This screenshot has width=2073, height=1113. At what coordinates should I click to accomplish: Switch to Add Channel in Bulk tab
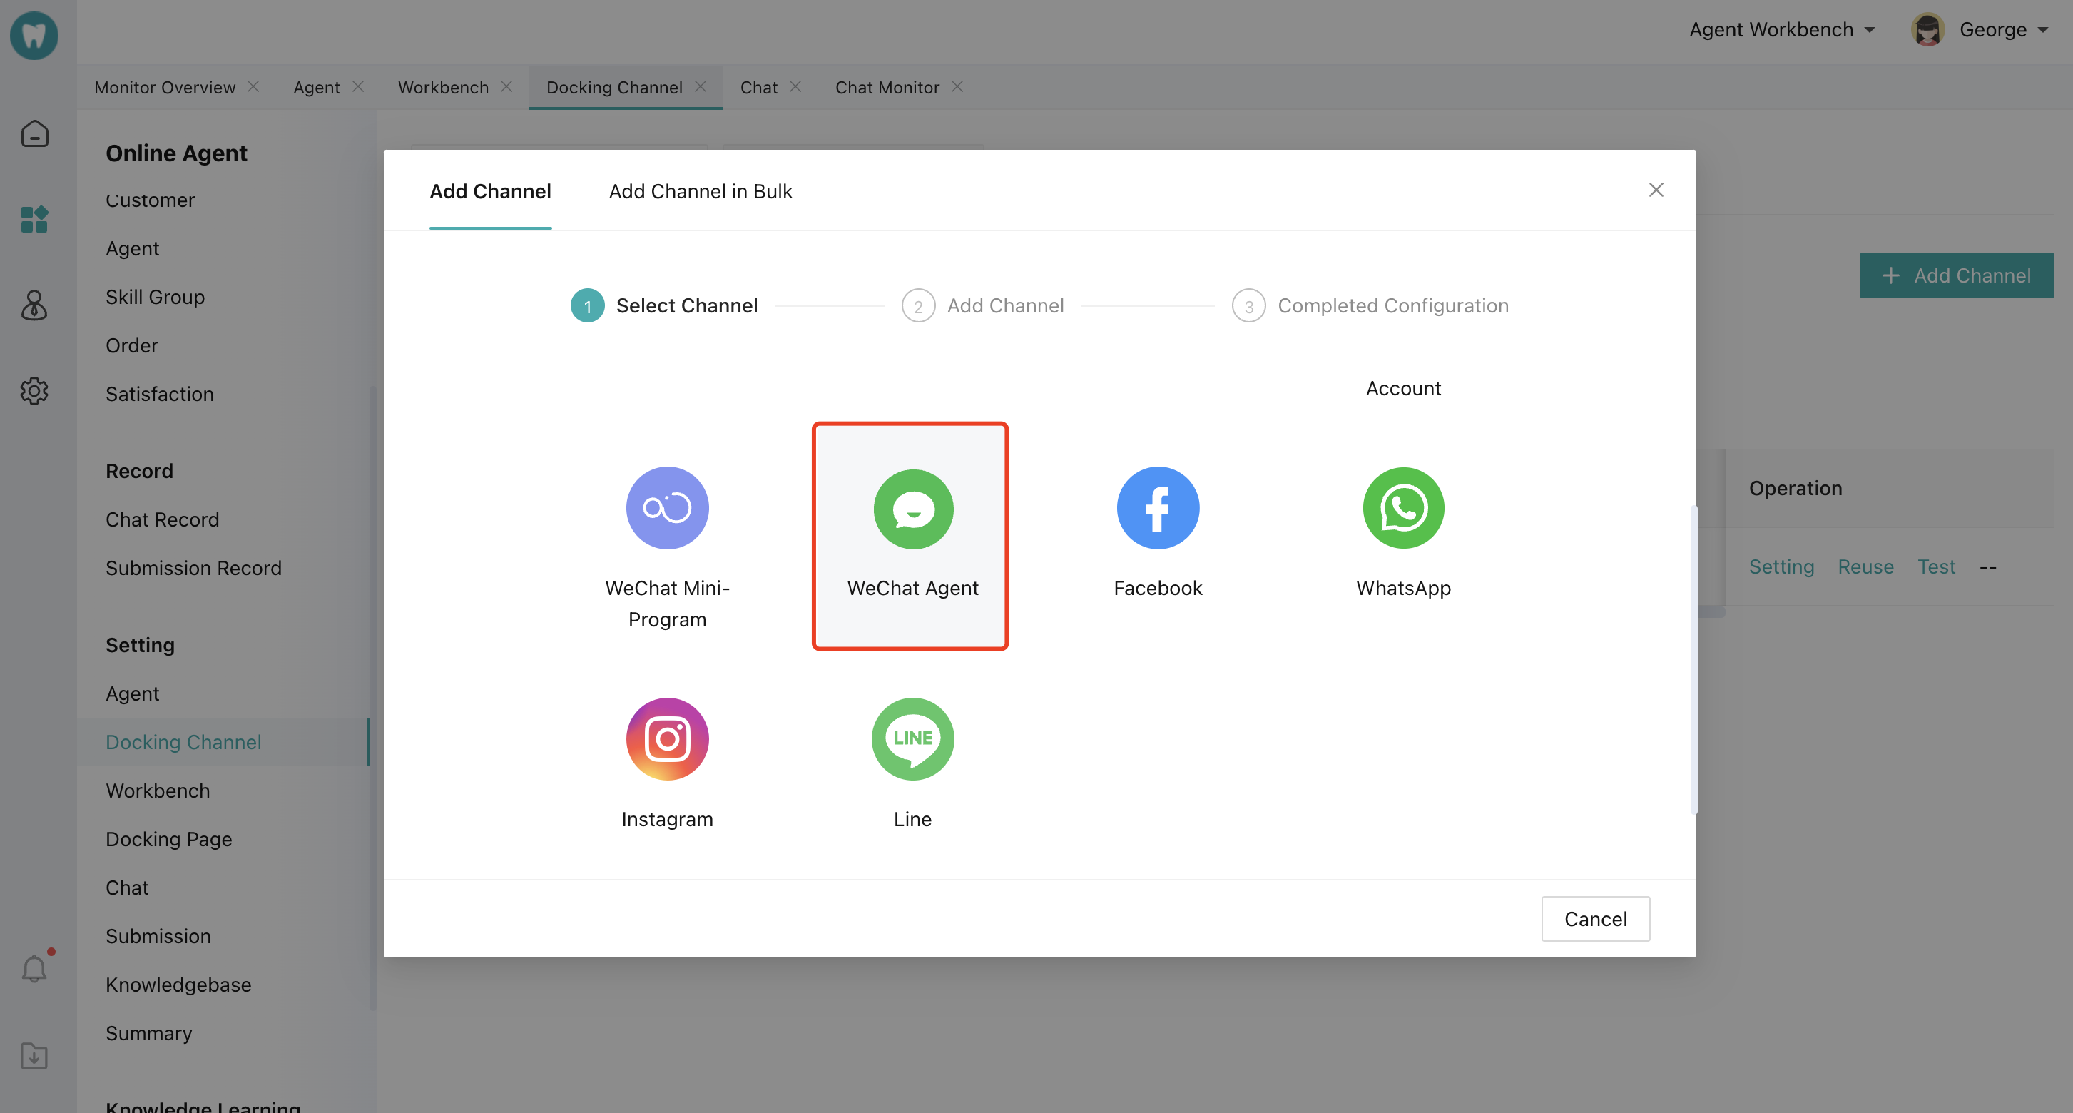coord(700,190)
